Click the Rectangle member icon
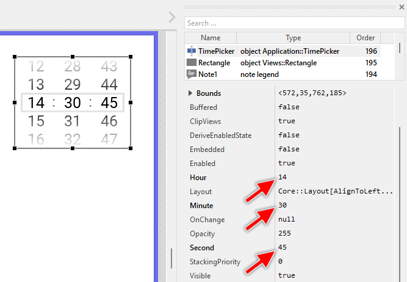This screenshot has width=407, height=282. tap(192, 63)
